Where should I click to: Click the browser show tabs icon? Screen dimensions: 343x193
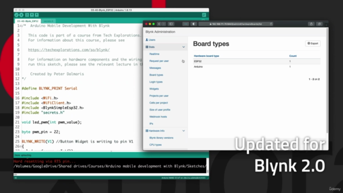pyautogui.click(x=319, y=24)
